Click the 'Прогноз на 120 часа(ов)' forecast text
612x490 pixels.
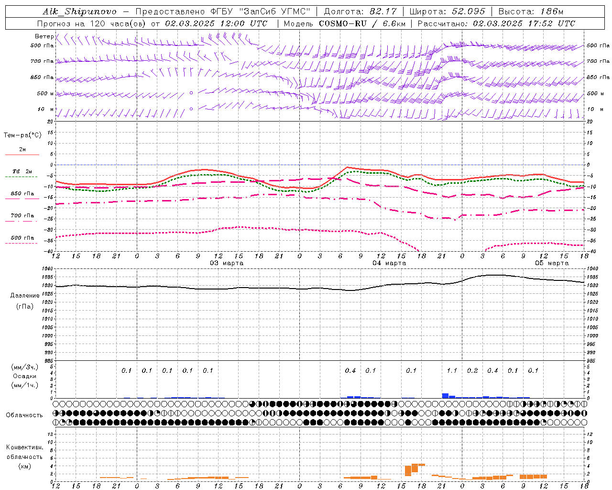tap(92, 23)
